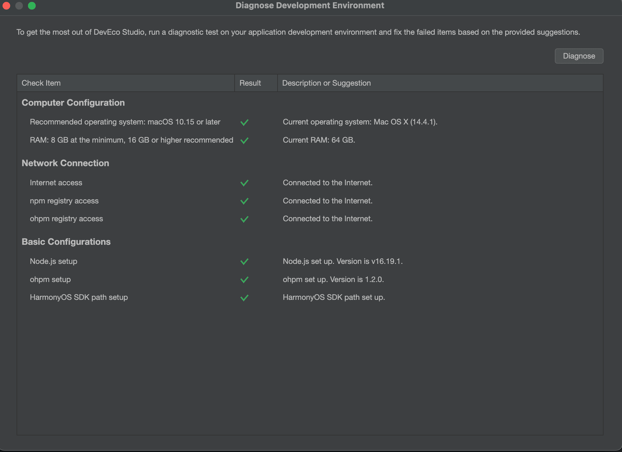The image size is (622, 452).
Task: Click 'Node.js set up. Version is v16.19.1.' text
Action: (x=343, y=261)
